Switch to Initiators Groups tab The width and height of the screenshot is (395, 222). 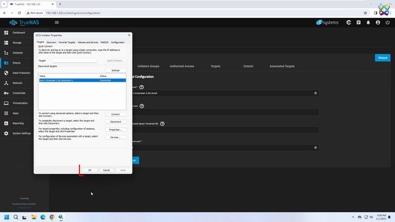148,66
